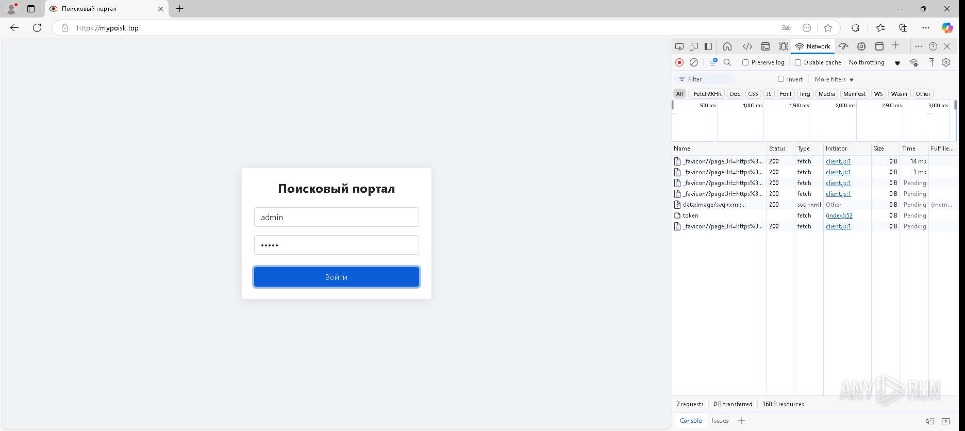Image resolution: width=965 pixels, height=431 pixels.
Task: Sort requests by Name column header
Action: 719,148
